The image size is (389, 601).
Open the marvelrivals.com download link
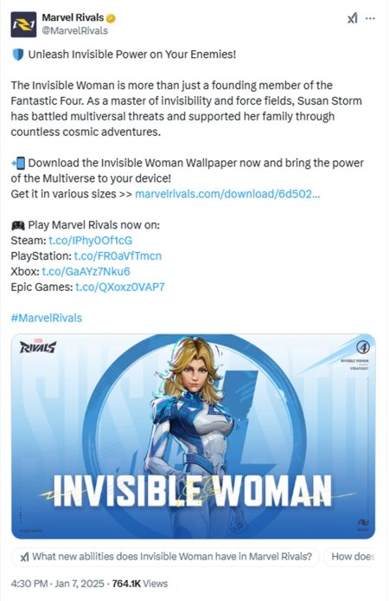pos(227,194)
